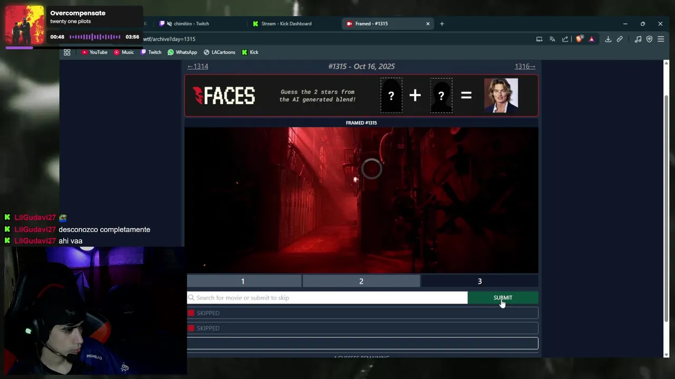Click the share page icon
675x379 pixels.
click(x=565, y=39)
